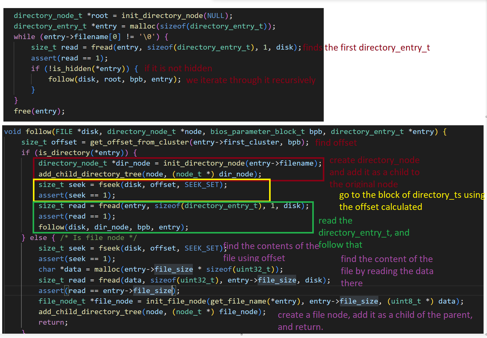
Task: Click the 'return;' statement at the bottom
Action: pyautogui.click(x=53, y=322)
